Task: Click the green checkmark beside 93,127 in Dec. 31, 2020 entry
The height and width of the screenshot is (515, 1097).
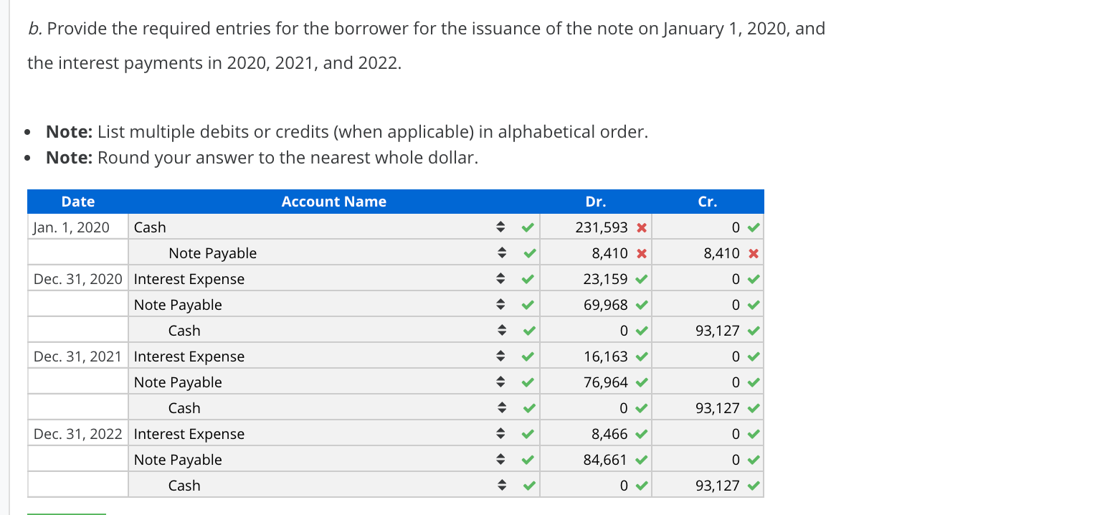Action: 754,331
